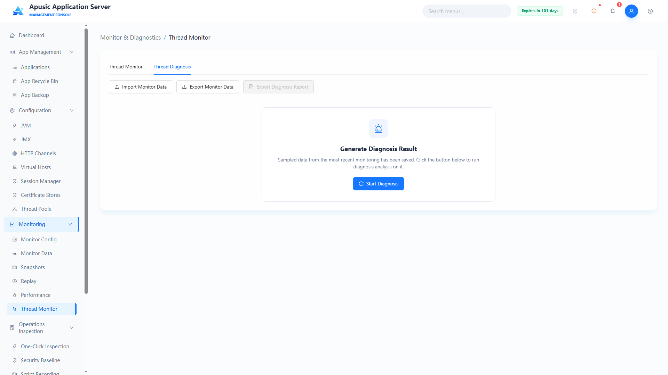This screenshot has height=375, width=668.
Task: Open Thread Pools in the sidebar
Action: click(42, 209)
